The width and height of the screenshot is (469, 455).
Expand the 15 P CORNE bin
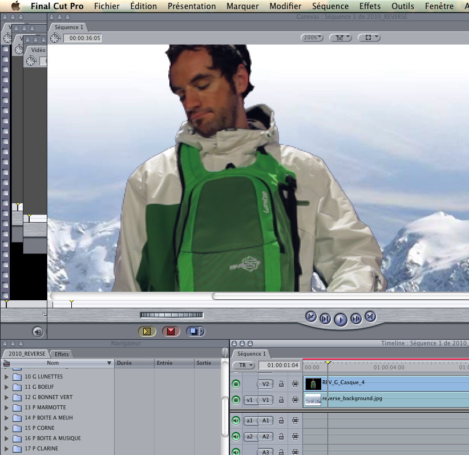point(6,428)
